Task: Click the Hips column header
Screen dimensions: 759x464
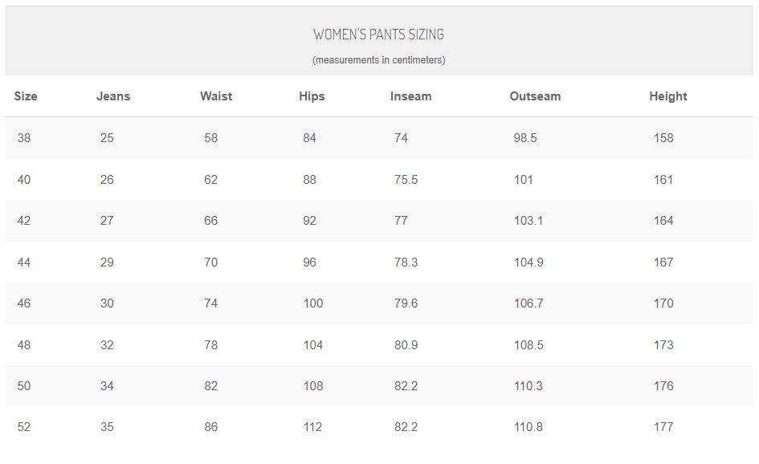Action: tap(312, 96)
